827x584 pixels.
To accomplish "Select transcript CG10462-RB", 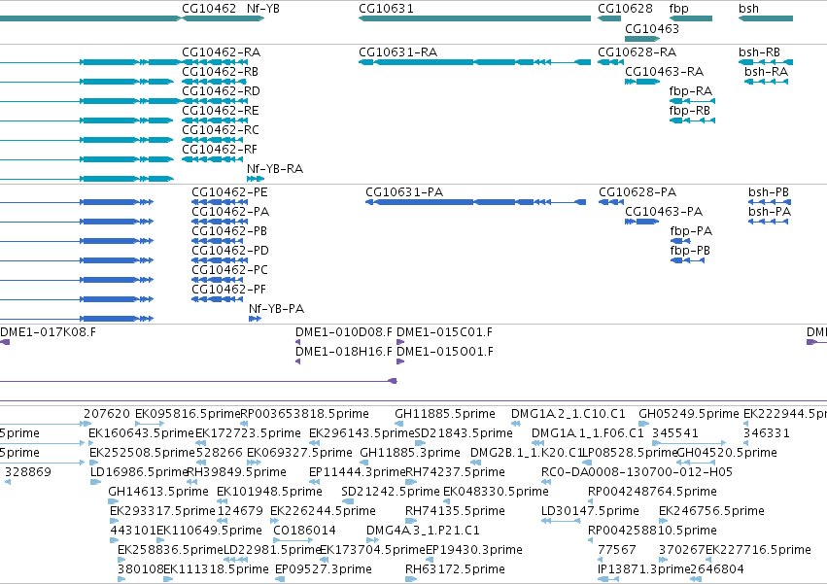I will tap(220, 72).
